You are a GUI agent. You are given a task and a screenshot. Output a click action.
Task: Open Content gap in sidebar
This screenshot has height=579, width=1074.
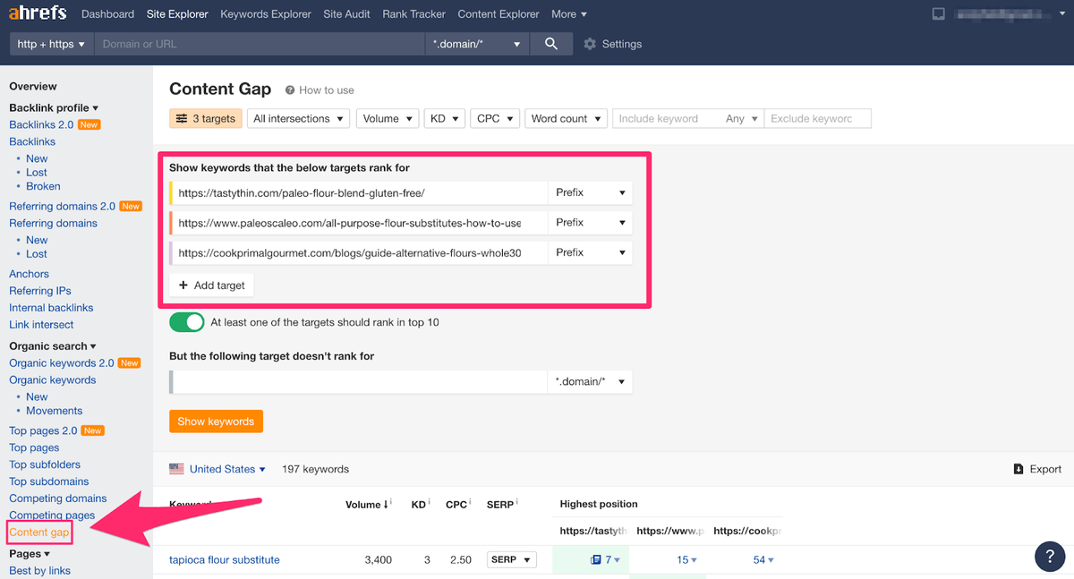tap(39, 532)
